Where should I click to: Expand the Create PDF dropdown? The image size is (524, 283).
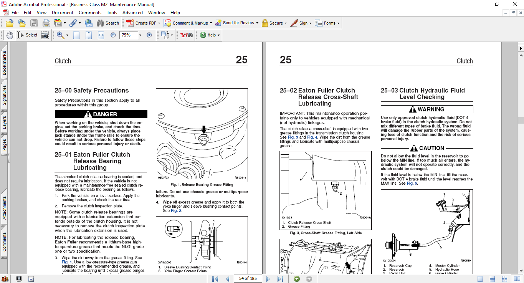click(159, 23)
